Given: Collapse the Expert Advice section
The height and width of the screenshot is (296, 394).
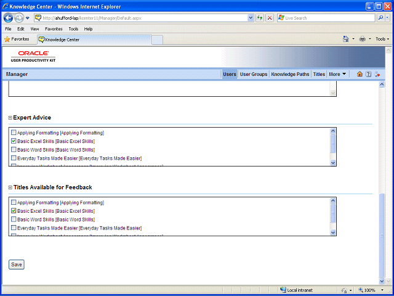Looking at the screenshot, I should 10,118.
